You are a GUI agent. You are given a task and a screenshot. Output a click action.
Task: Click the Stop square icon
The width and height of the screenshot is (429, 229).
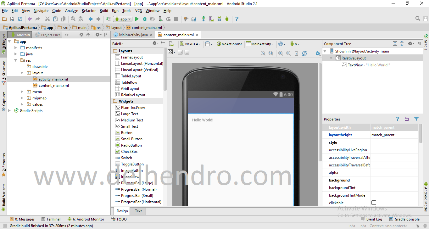coord(176,19)
